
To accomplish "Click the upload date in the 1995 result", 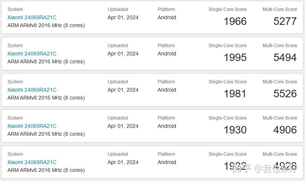I will click(123, 54).
